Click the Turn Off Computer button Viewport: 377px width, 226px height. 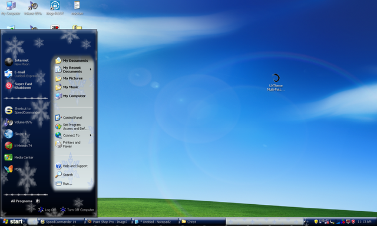click(x=77, y=210)
